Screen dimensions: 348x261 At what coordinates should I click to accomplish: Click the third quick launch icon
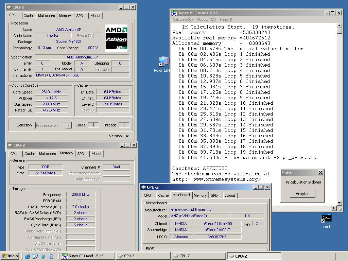(x=43, y=256)
